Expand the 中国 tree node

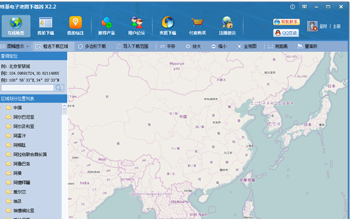click(x=1, y=108)
